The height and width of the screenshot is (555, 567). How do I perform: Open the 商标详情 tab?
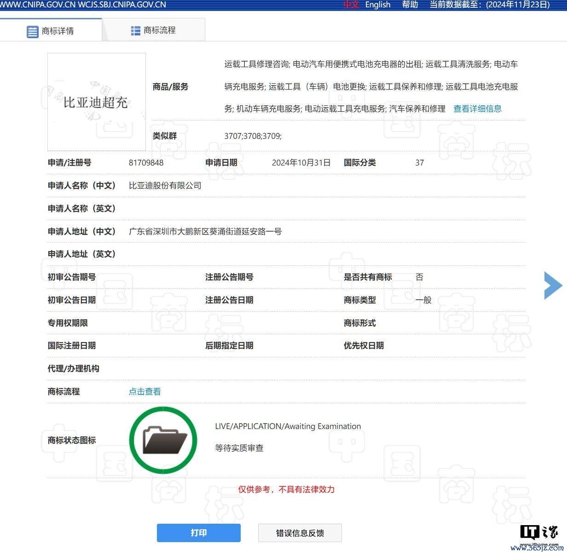pos(51,30)
